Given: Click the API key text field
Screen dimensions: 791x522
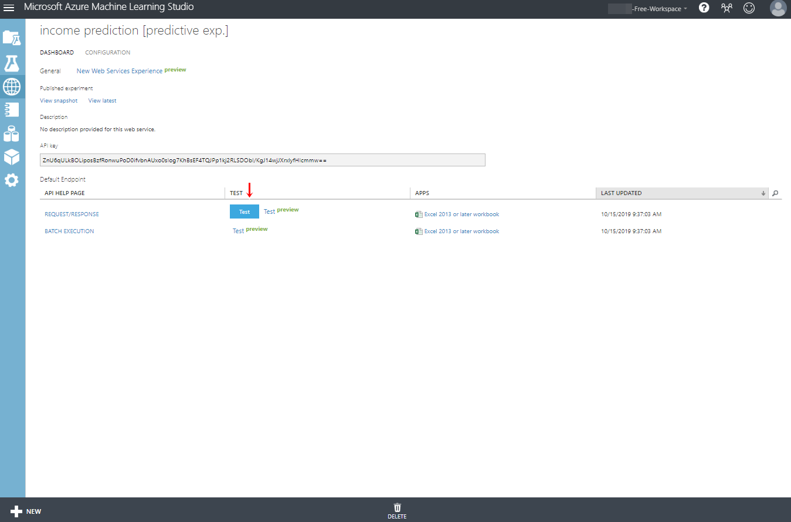Looking at the screenshot, I should click(x=263, y=160).
